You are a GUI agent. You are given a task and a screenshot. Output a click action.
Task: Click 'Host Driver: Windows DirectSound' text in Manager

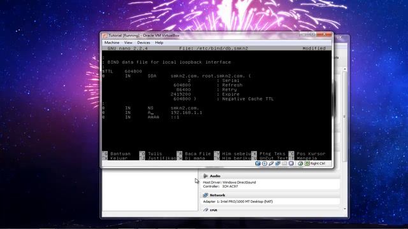pyautogui.click(x=229, y=183)
